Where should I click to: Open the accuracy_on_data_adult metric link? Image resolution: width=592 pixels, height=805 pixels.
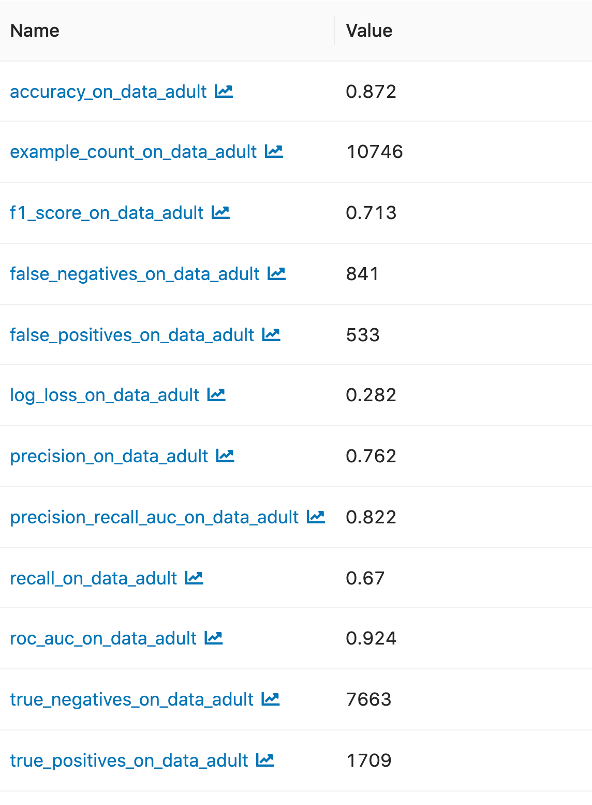click(108, 92)
